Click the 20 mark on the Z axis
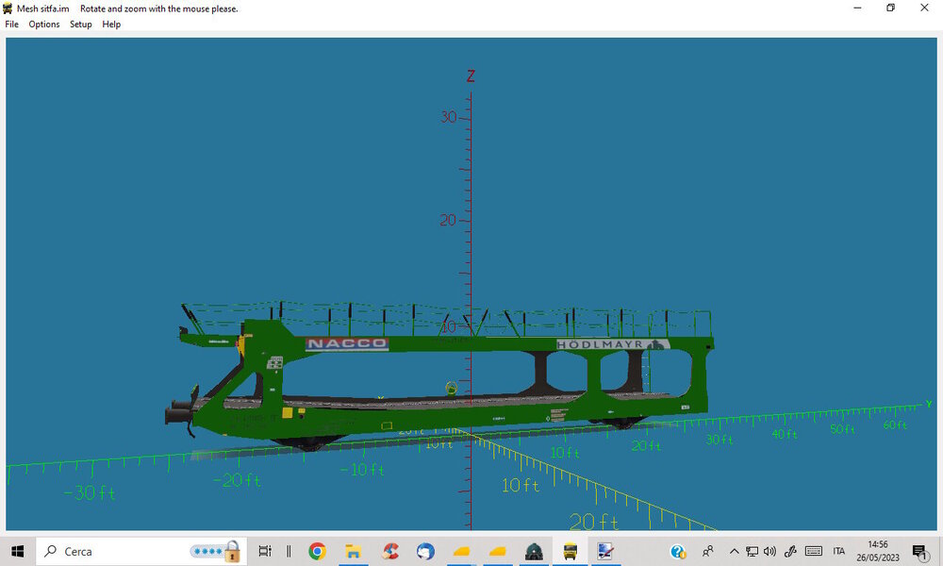Viewport: 943px width, 566px height. [x=447, y=220]
